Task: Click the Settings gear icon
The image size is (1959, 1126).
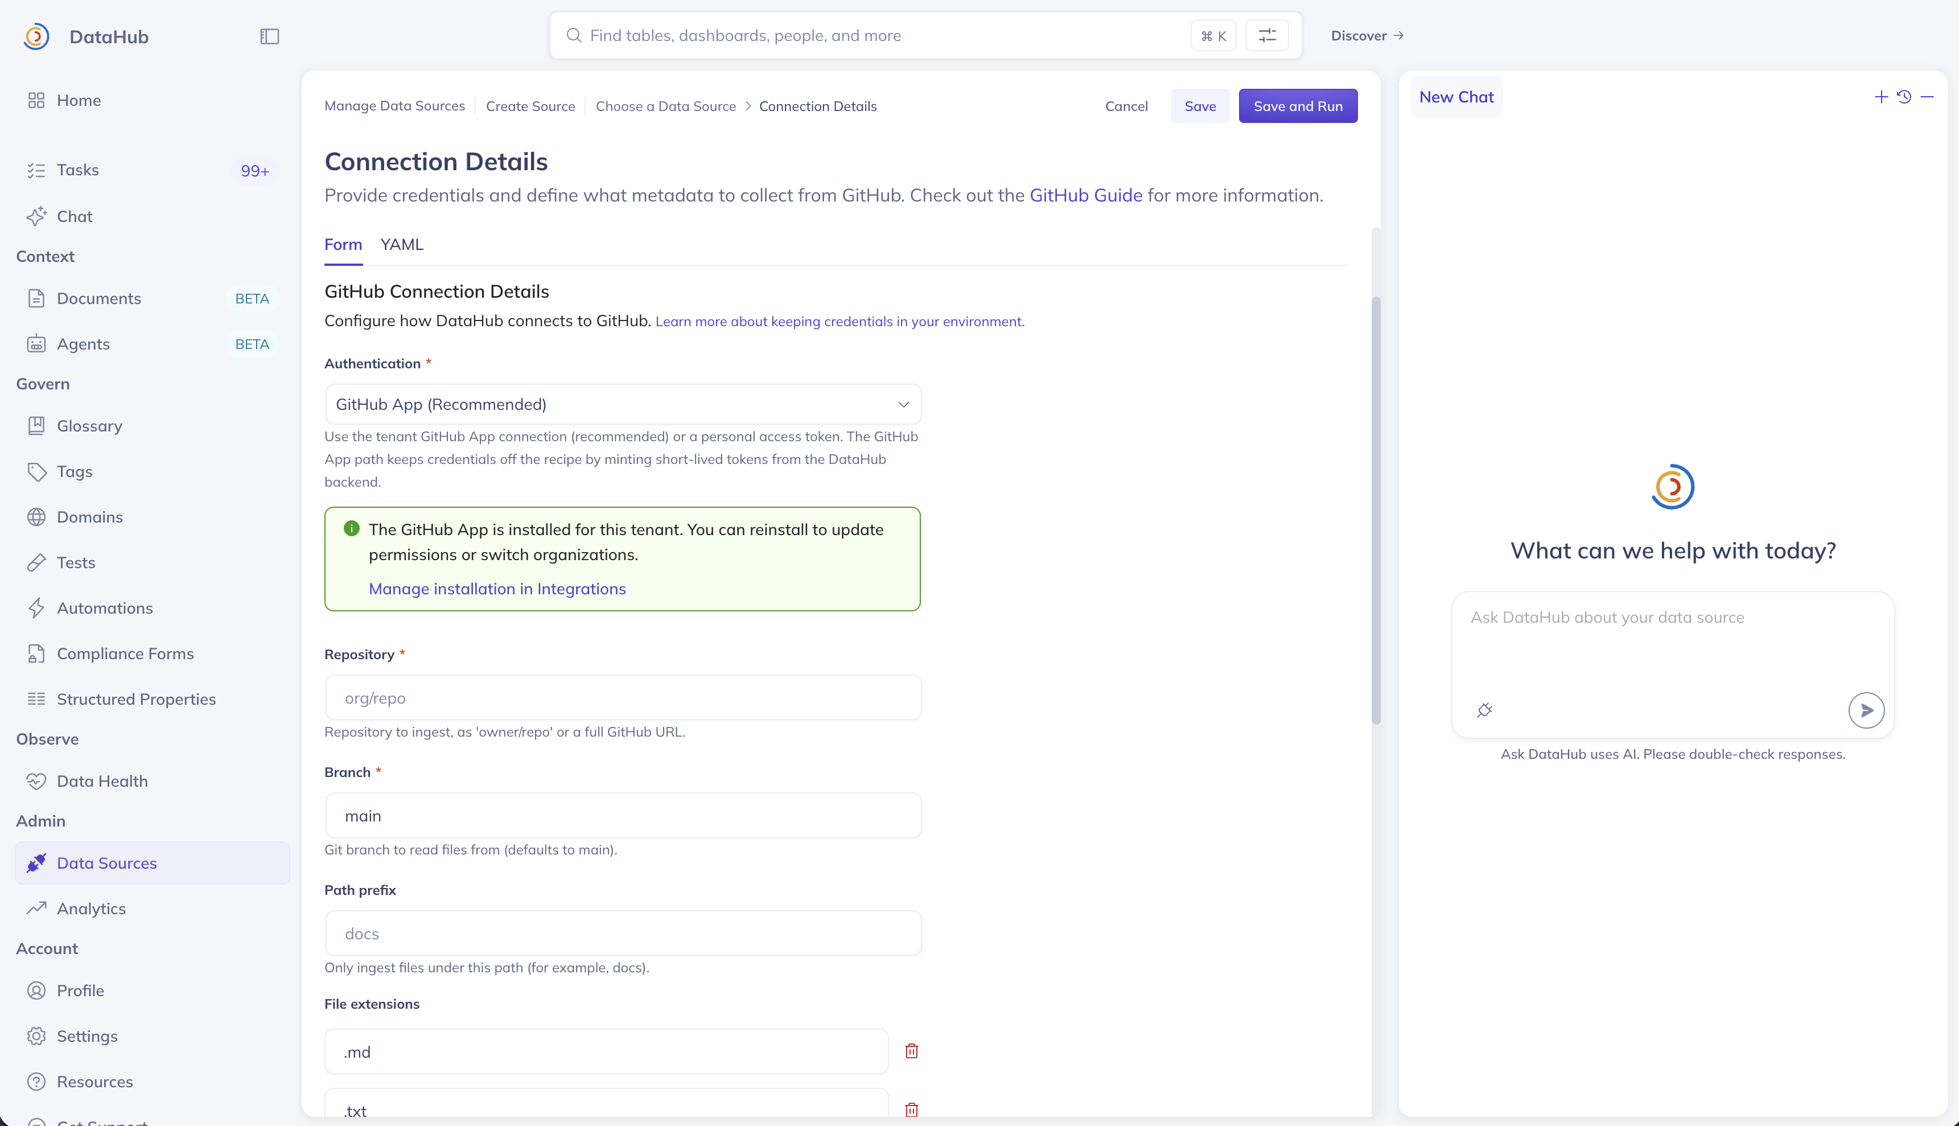Action: pos(36,1036)
